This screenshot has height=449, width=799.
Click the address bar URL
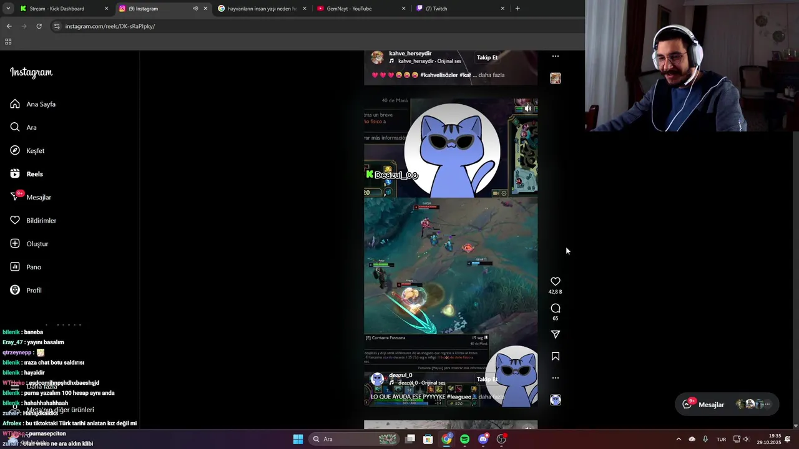(110, 26)
